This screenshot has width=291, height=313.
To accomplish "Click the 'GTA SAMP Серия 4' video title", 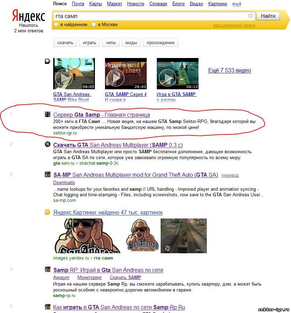I will pyautogui.click(x=126, y=97).
